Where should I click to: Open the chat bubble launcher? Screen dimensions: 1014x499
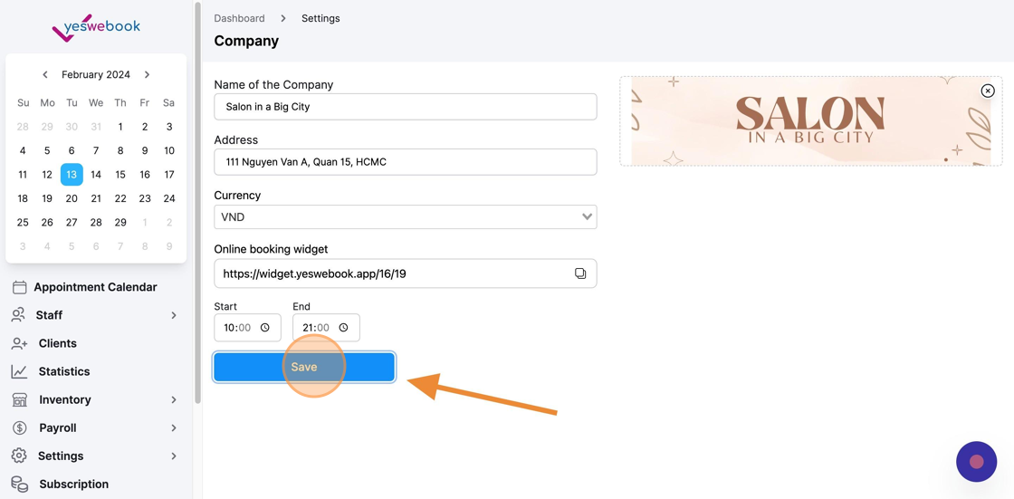977,462
